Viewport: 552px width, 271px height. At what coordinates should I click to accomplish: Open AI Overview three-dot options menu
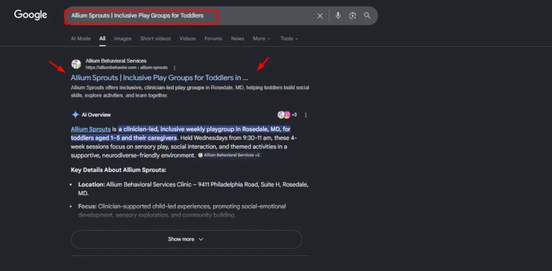coord(306,115)
